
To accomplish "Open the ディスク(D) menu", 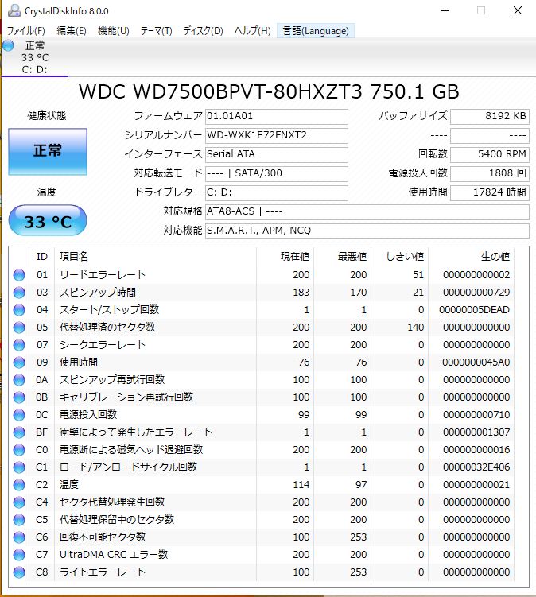I will [x=203, y=31].
